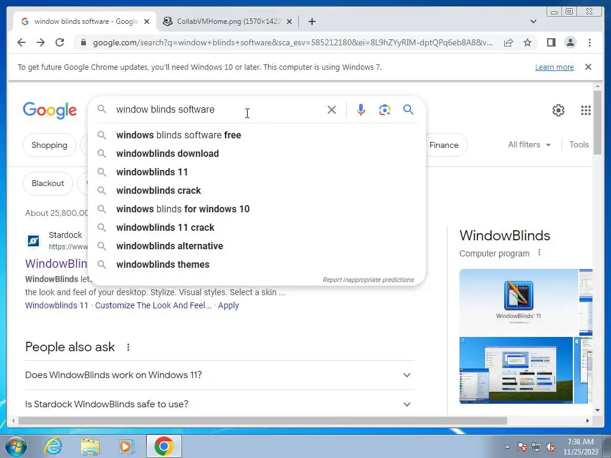
Task: Click in the Google search input field
Action: coord(218,110)
